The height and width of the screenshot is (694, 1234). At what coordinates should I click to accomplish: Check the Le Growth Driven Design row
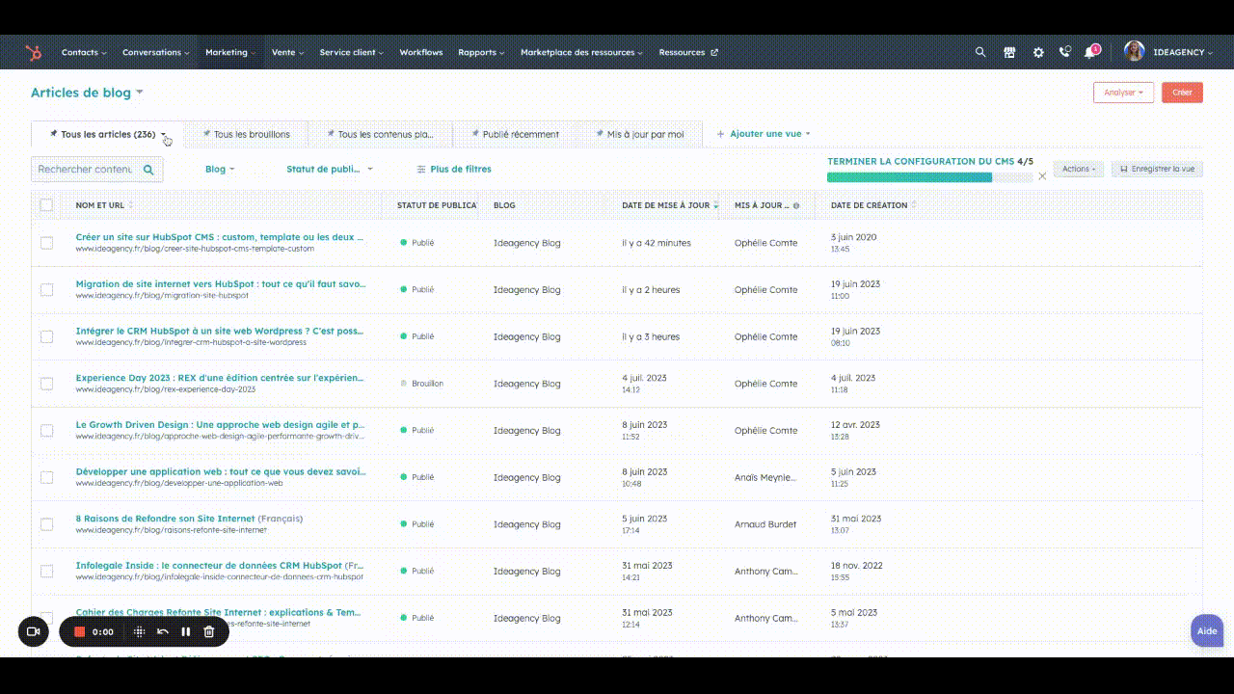point(46,430)
